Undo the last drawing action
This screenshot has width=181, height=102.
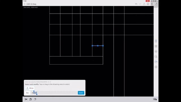point(136,4)
